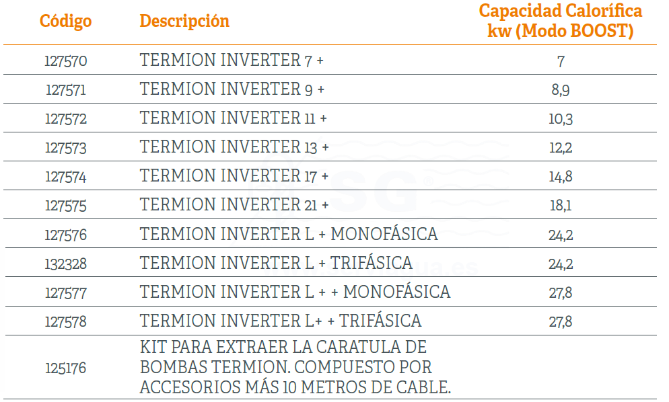Click the TERMION INVERTER 21 + description
The height and width of the screenshot is (402, 669).
234,205
